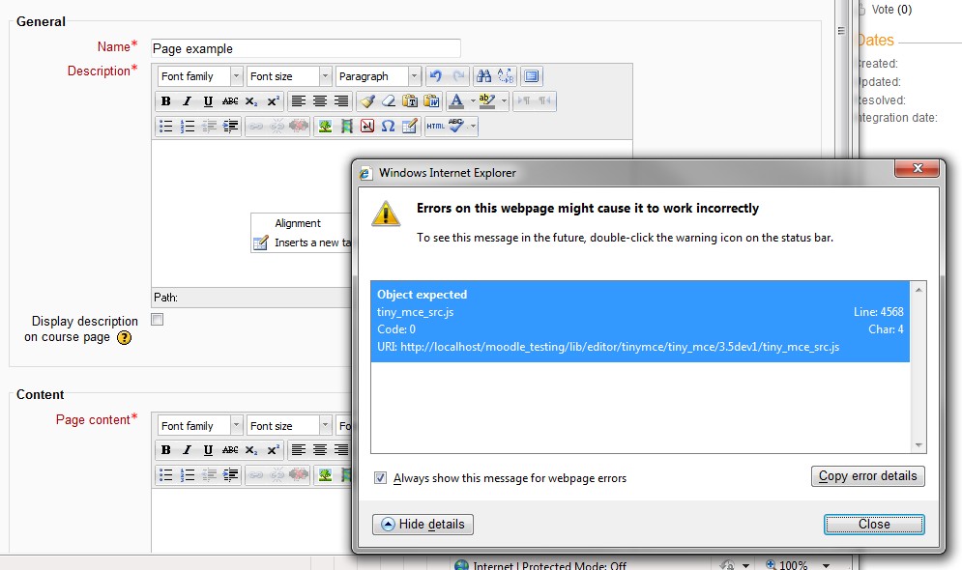Align text right in the Description editor
The image size is (962, 570).
click(341, 101)
